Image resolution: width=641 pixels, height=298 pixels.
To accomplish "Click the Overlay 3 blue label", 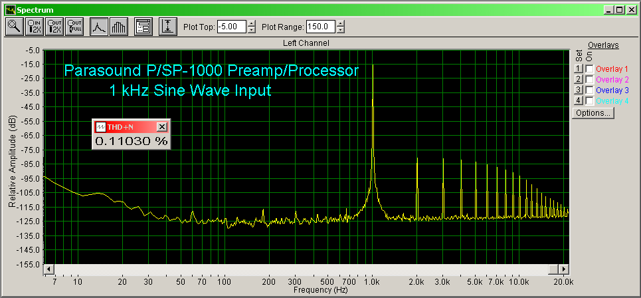I will pyautogui.click(x=612, y=90).
